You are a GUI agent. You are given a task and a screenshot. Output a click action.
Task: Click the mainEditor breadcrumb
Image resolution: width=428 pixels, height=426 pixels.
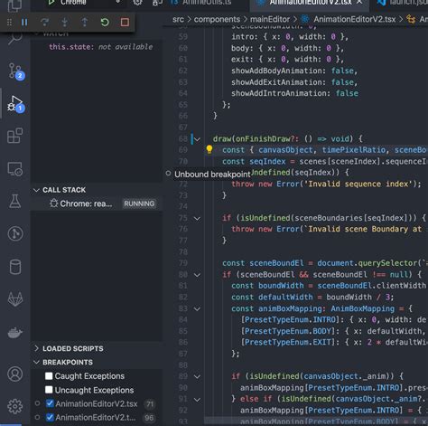270,19
